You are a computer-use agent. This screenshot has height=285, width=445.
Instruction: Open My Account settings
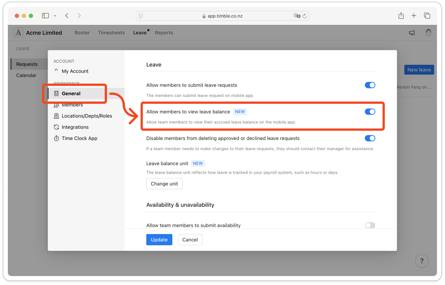[x=75, y=71]
